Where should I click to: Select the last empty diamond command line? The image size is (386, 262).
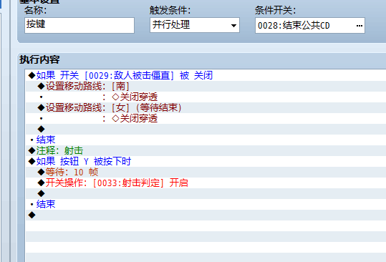point(206,215)
